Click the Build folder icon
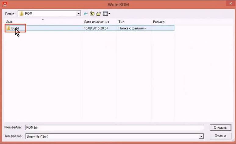236x144 pixels. tap(8, 28)
